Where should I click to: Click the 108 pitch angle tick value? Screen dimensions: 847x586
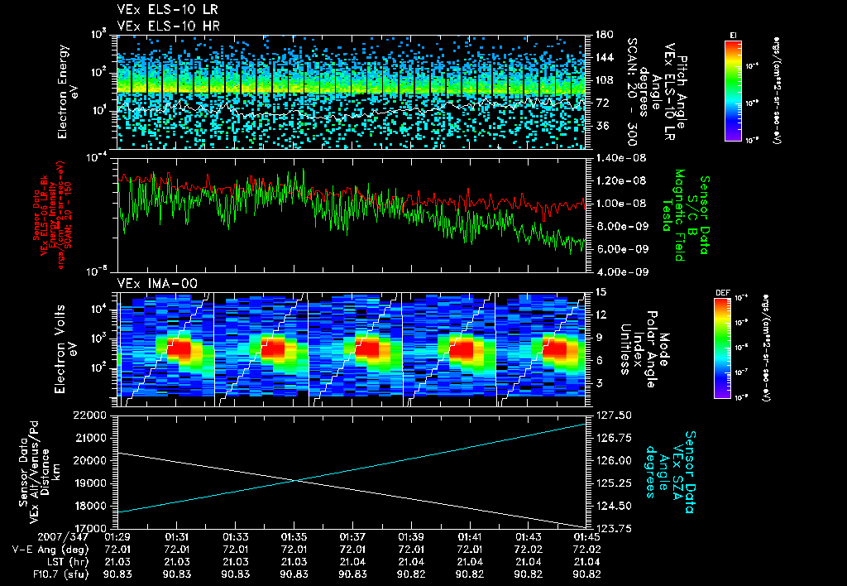[x=604, y=80]
